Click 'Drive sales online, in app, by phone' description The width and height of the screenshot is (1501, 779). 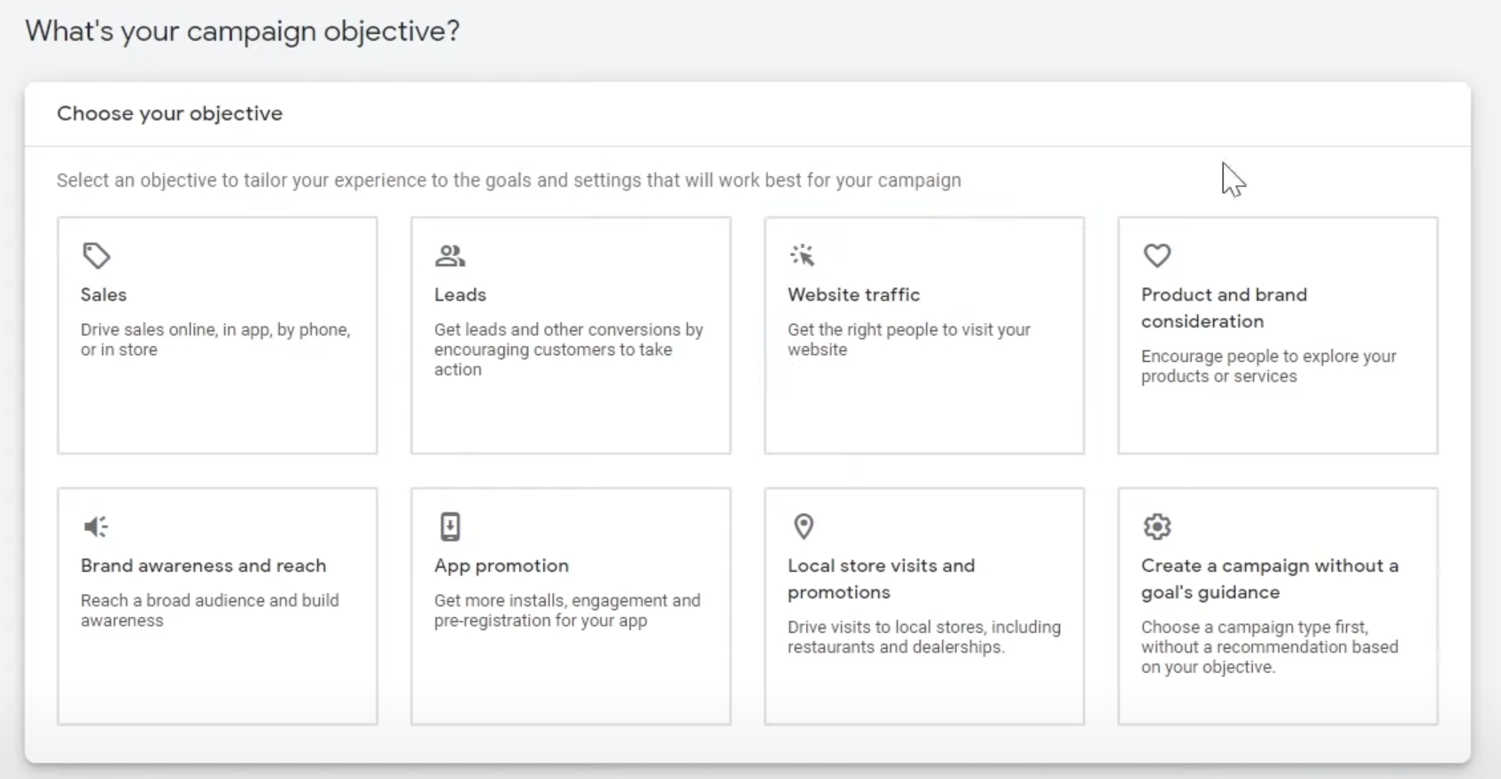click(x=215, y=340)
